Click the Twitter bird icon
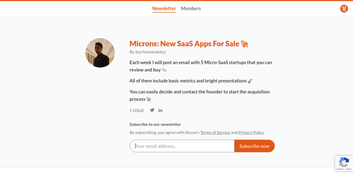This screenshot has width=353, height=175. 152,110
